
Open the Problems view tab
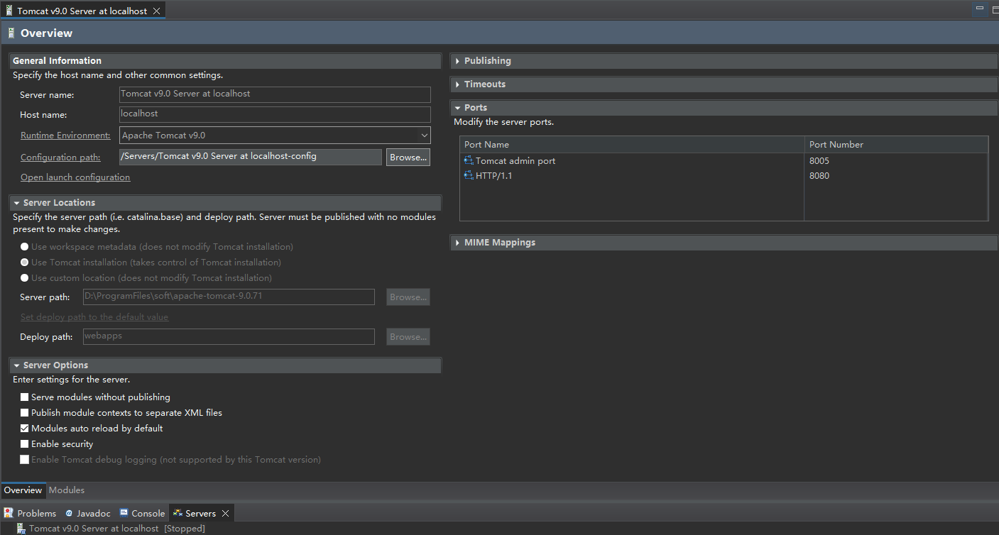30,513
